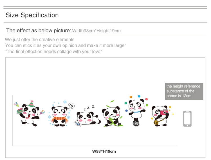Viewport: 211px width, 160px height.
Task: Click the unicycle wheel under panda
Action: click(x=136, y=123)
